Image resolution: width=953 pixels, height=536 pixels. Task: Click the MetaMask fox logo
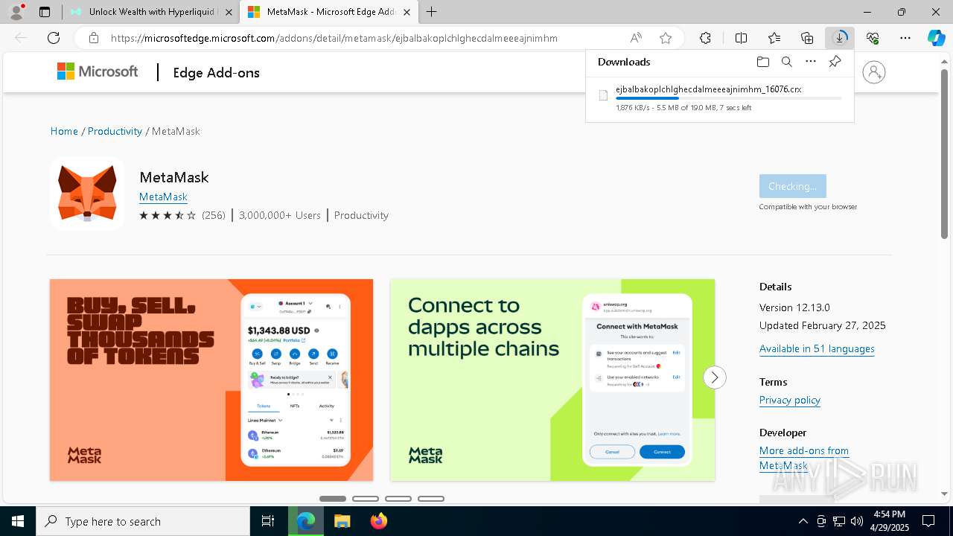pos(87,194)
